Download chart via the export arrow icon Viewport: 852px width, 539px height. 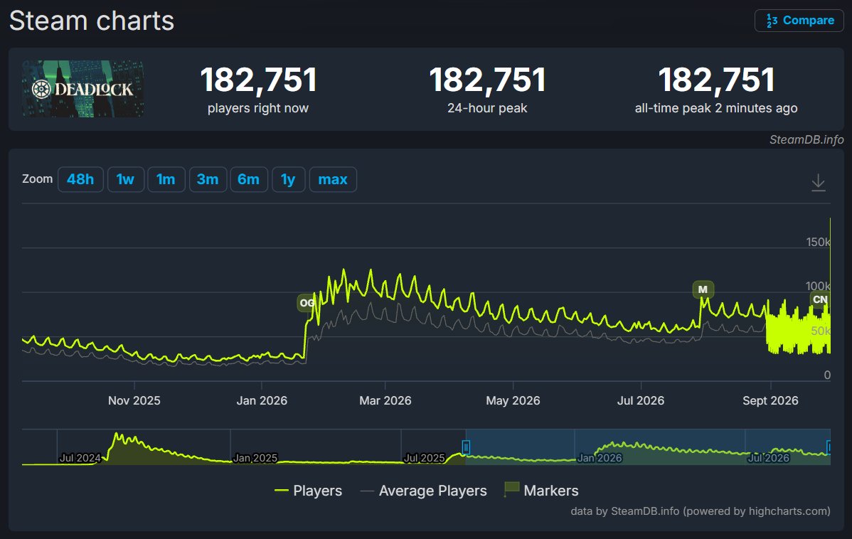point(819,183)
